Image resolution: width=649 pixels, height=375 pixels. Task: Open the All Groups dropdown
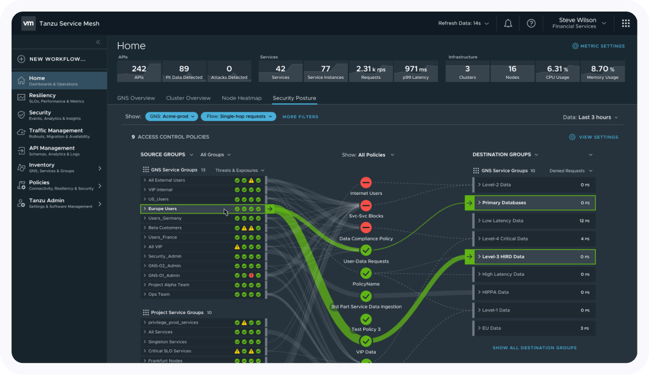point(215,155)
